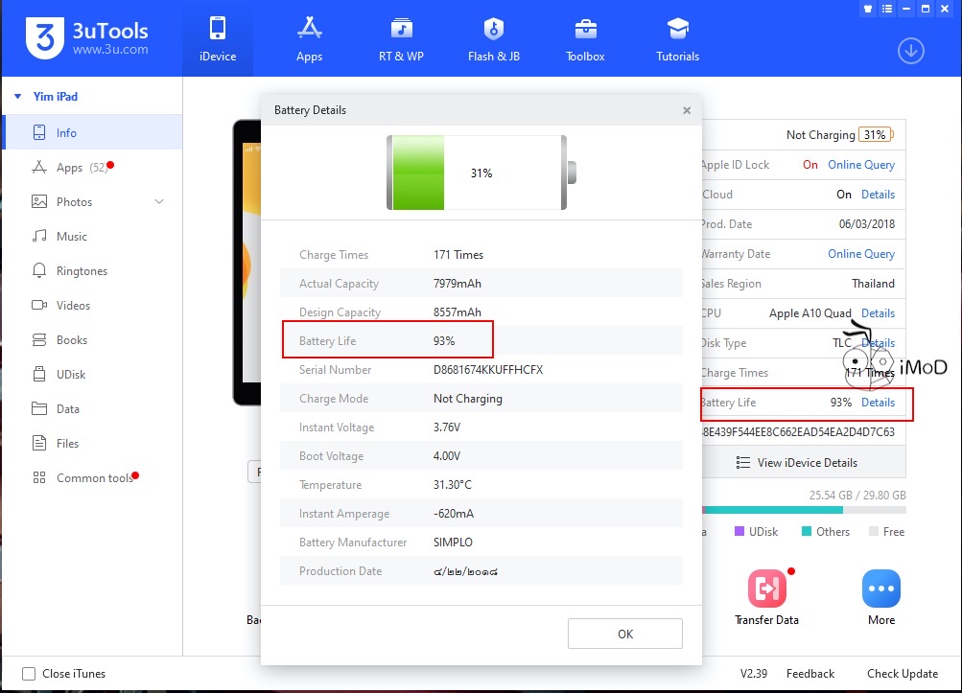
Task: Select Ringtones in the sidebar
Action: click(x=82, y=271)
